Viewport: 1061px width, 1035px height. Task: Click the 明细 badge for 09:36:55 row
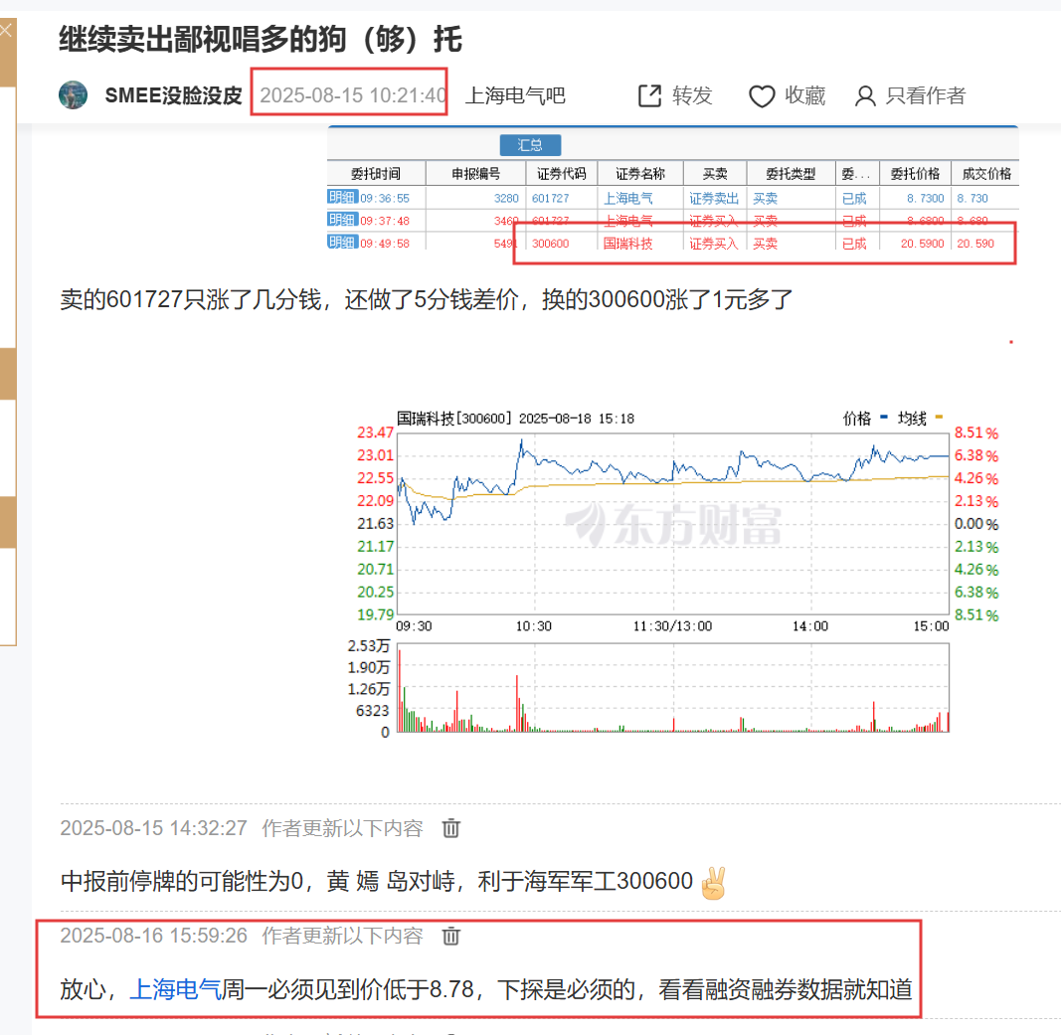tap(342, 198)
